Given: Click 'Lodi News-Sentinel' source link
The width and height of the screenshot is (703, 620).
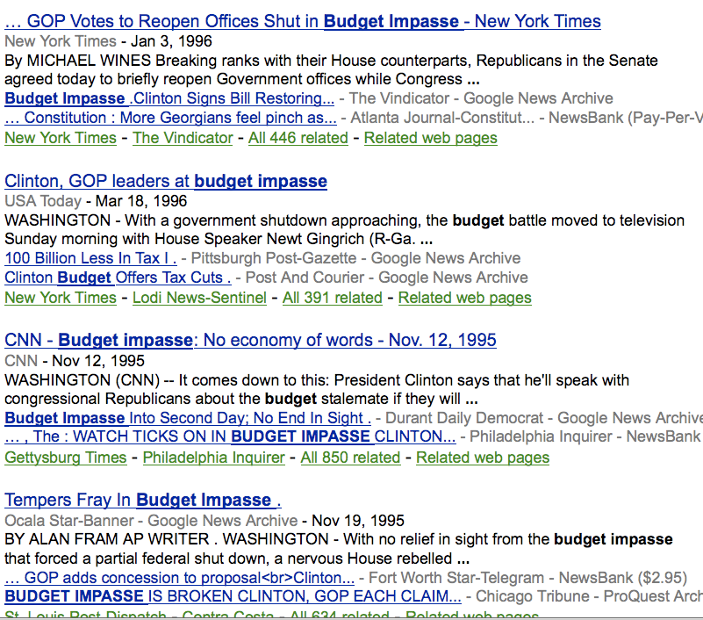Looking at the screenshot, I should [199, 298].
